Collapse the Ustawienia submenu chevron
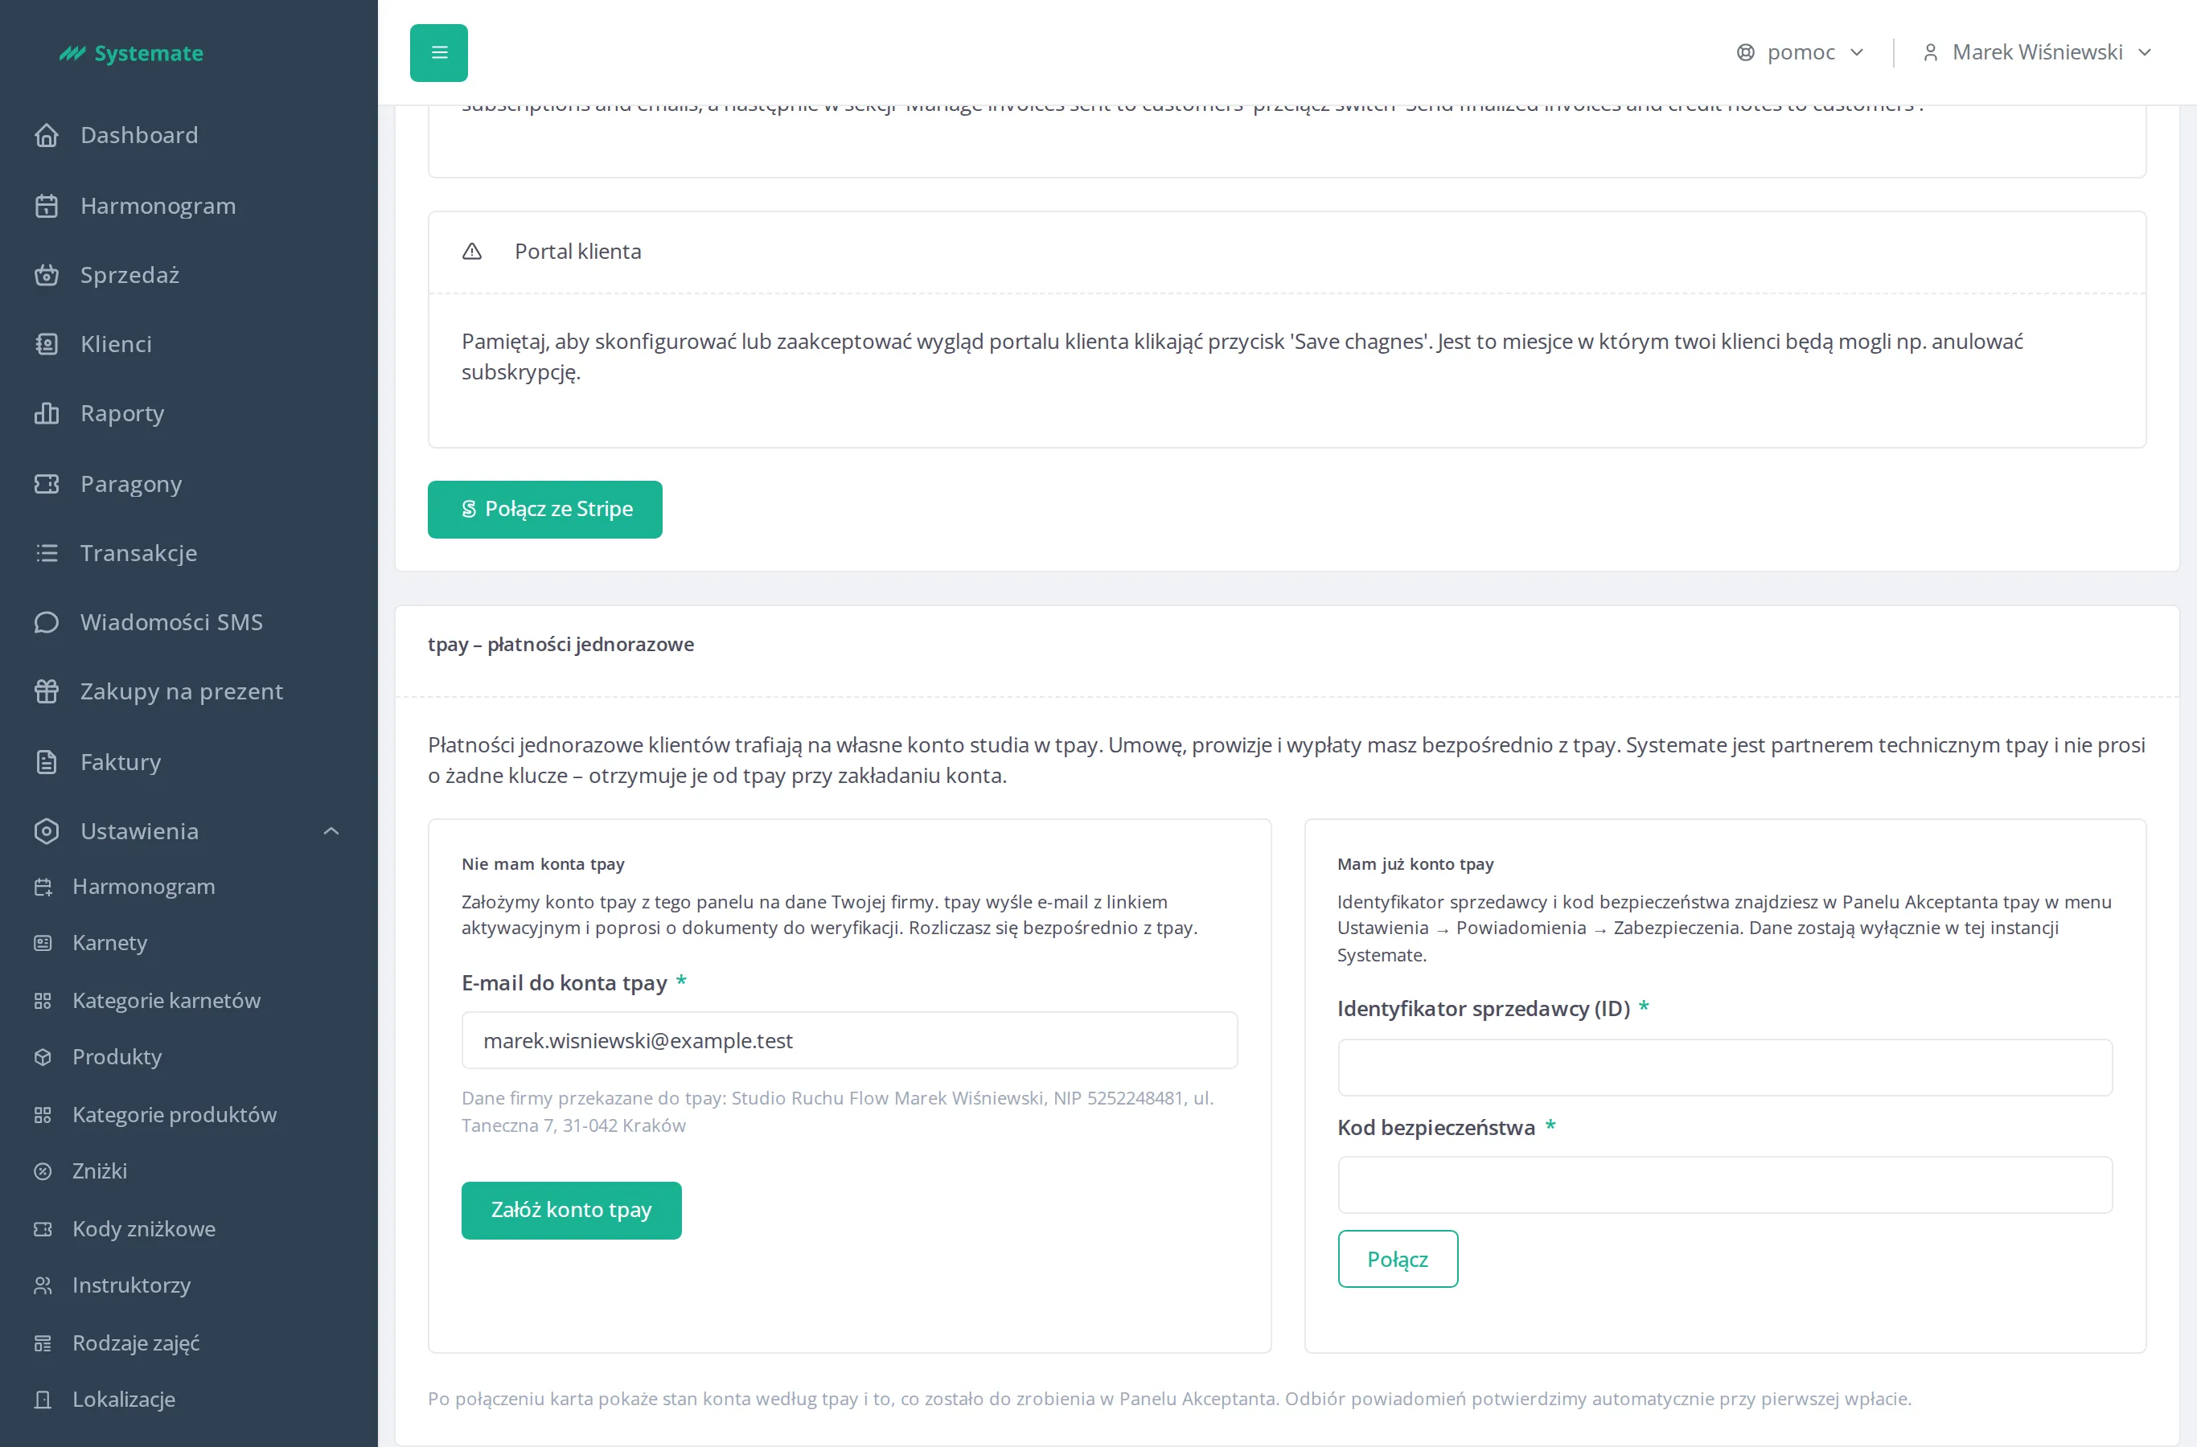Viewport: 2197px width, 1447px height. pos(331,831)
